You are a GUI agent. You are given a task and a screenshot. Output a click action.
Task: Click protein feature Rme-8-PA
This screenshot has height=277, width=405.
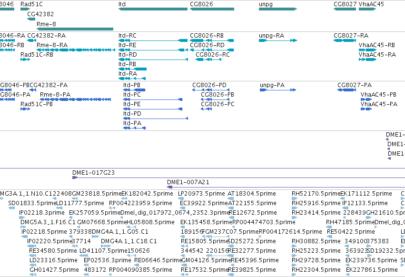pos(75,99)
